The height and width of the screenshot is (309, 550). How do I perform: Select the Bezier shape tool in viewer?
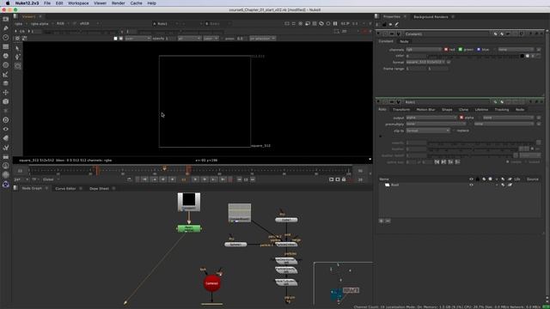coord(18,66)
